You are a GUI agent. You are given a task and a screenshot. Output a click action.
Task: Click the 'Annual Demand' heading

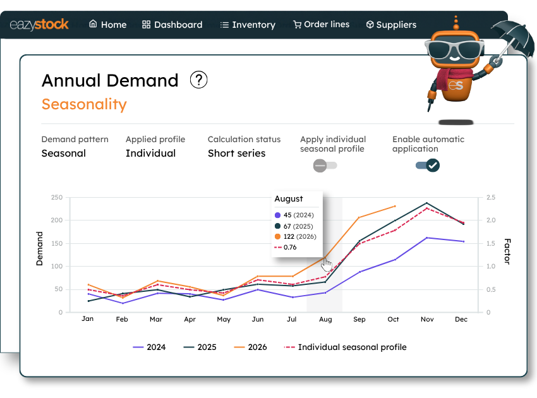pos(110,80)
